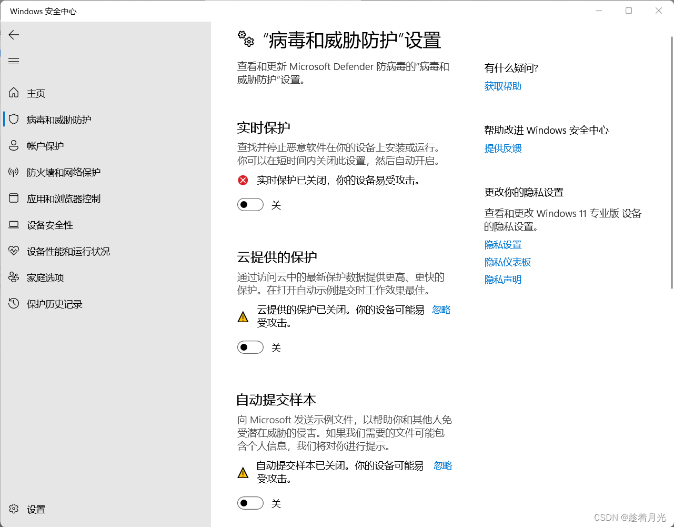674x527 pixels.
Task: Click the 更改你的隐私设置 heading
Action: [524, 193]
